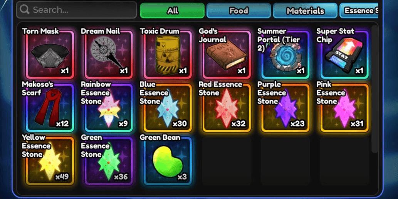Image resolution: width=398 pixels, height=199 pixels.
Task: Pick the Blue Essence Stone
Action: pyautogui.click(x=168, y=108)
